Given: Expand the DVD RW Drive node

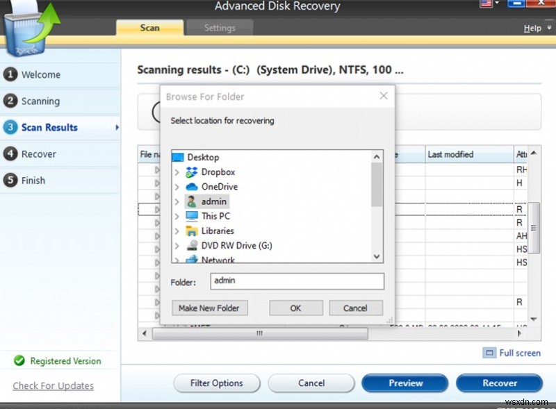Looking at the screenshot, I should point(177,246).
